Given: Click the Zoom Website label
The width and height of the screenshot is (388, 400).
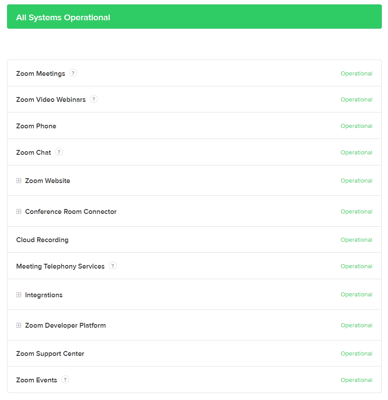Looking at the screenshot, I should pos(48,181).
